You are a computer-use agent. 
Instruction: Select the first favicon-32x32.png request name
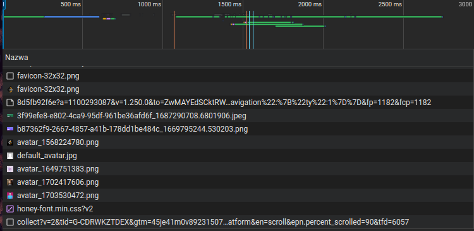tap(48, 76)
